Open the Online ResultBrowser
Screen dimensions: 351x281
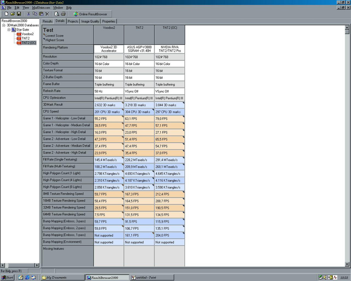[x=91, y=14]
